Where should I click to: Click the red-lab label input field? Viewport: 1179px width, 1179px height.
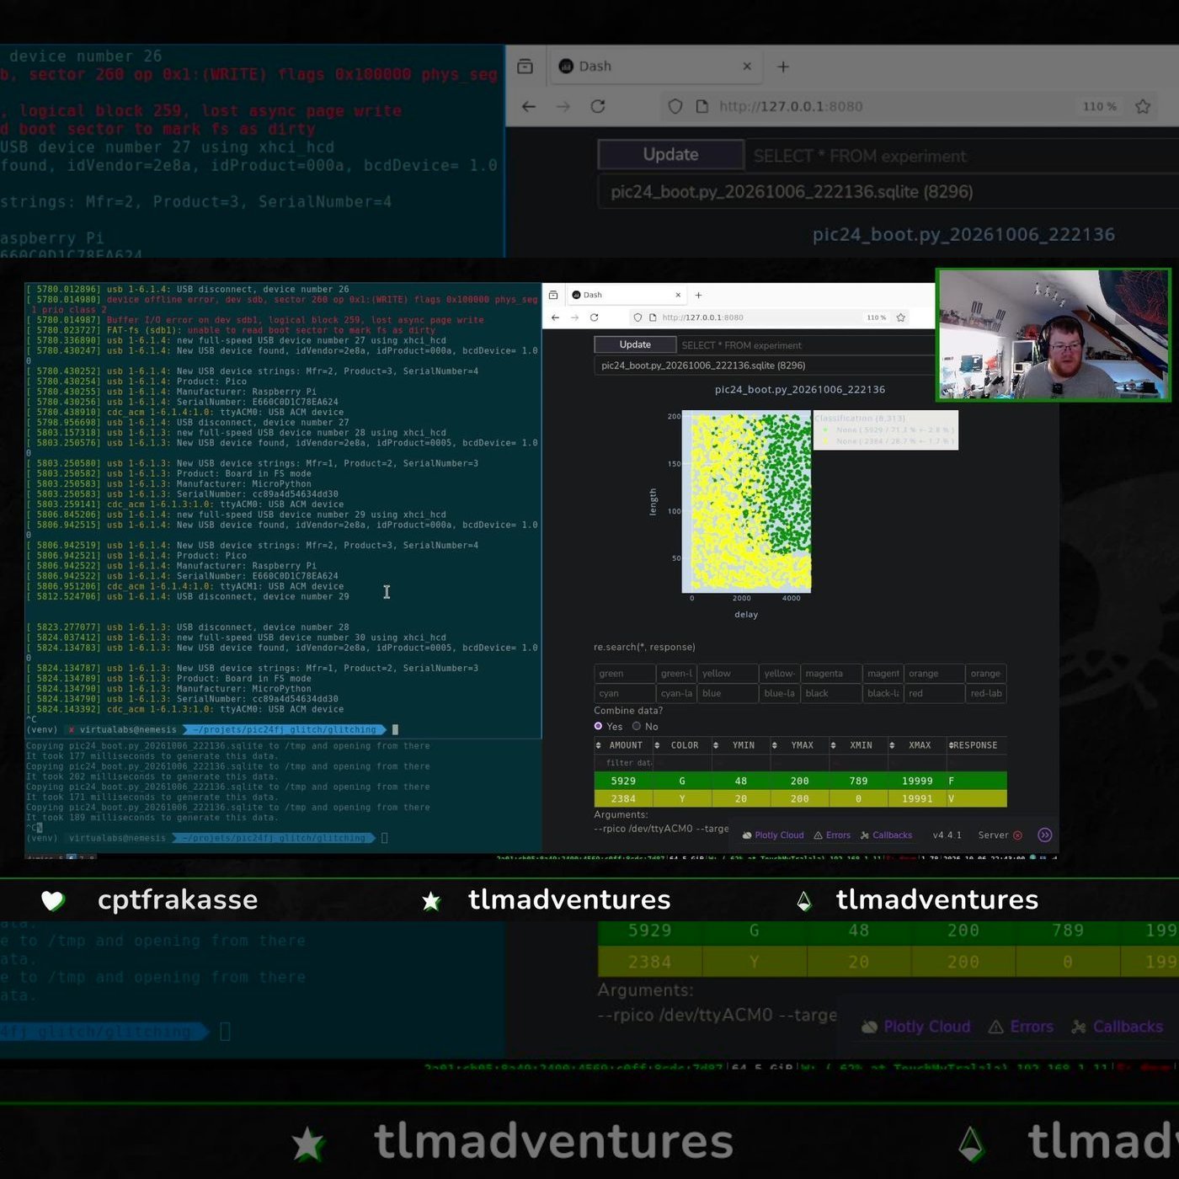[x=986, y=694]
